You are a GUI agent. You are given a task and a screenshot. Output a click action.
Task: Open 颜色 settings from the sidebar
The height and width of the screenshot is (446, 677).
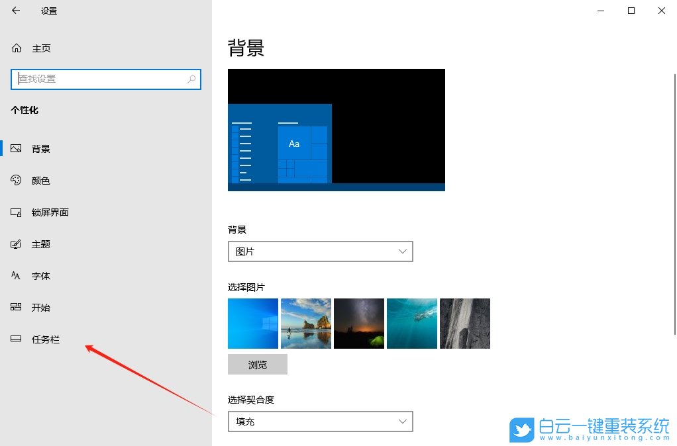[16, 180]
